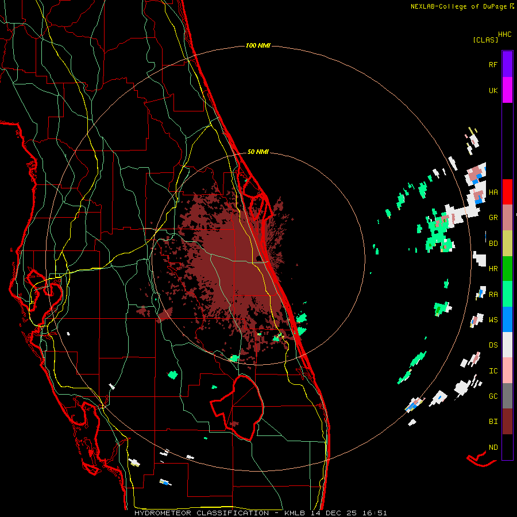The image size is (517, 517).
Task: Click the HA legend label
Action: click(x=493, y=192)
